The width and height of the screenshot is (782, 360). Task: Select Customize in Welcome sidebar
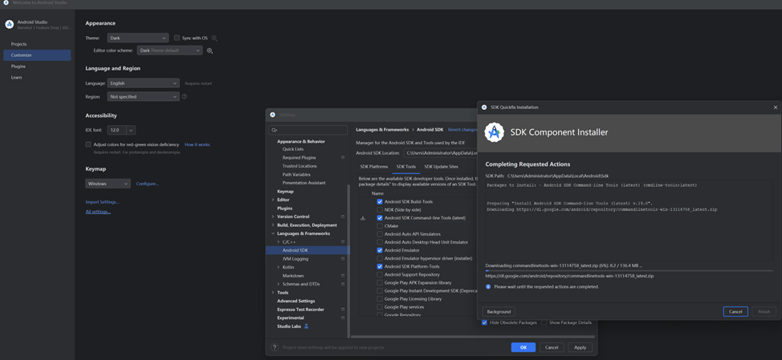click(x=37, y=55)
